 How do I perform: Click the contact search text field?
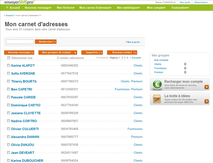[20, 42]
